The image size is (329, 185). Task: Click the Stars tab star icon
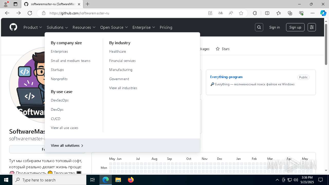pos(218,49)
